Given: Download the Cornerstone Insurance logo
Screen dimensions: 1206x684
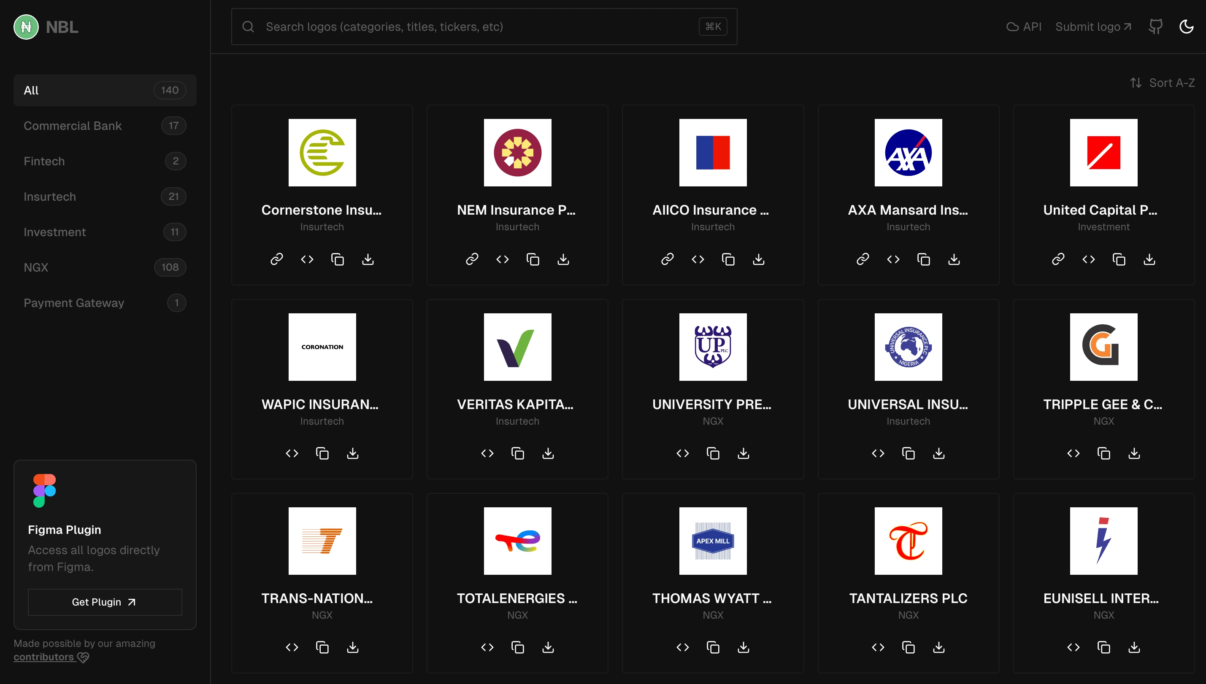Looking at the screenshot, I should pos(368,259).
